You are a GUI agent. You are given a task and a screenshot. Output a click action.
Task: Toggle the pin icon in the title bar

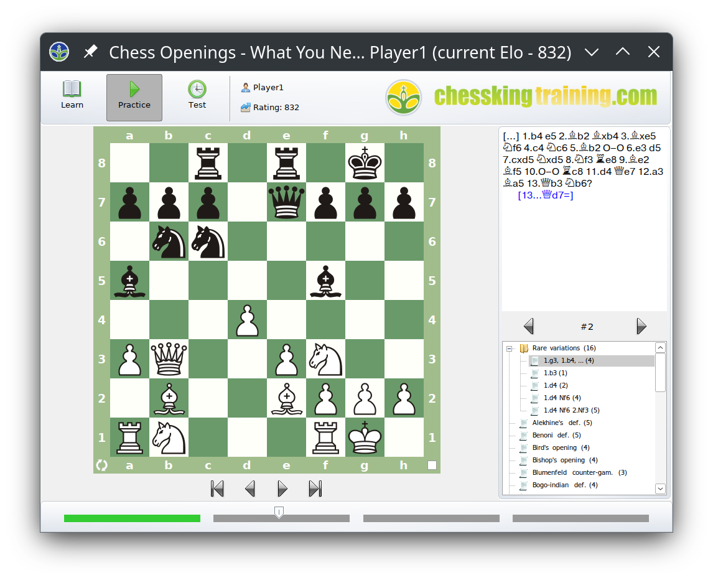pos(91,52)
